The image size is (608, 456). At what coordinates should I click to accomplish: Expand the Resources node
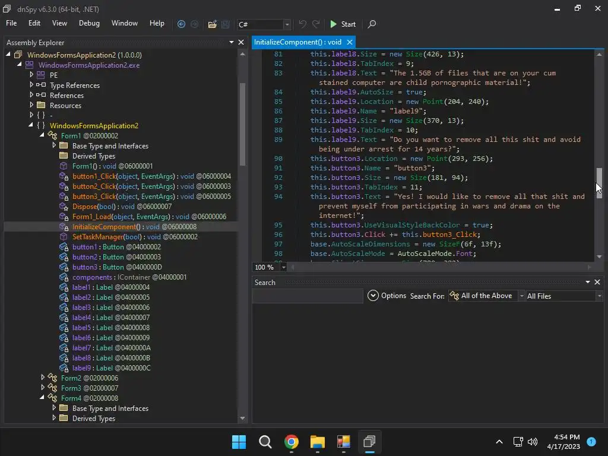pos(31,104)
